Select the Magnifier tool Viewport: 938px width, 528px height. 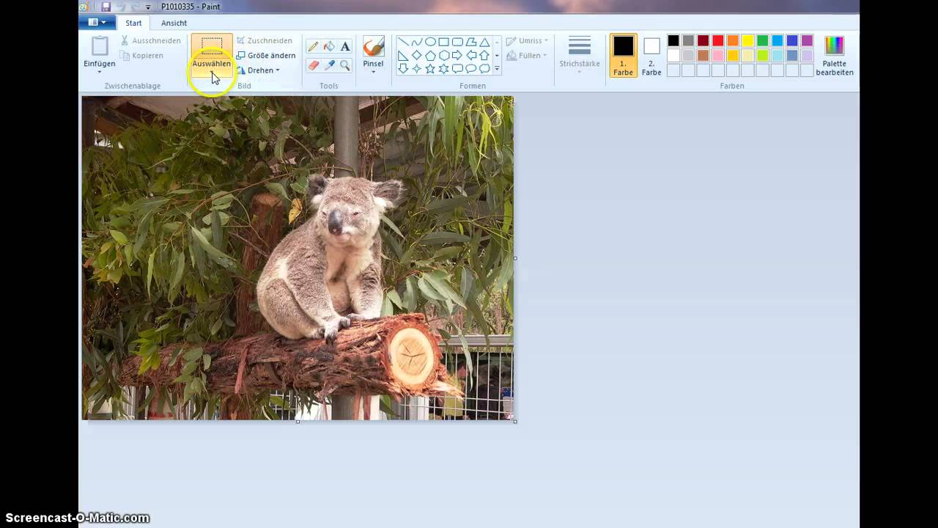pyautogui.click(x=345, y=65)
